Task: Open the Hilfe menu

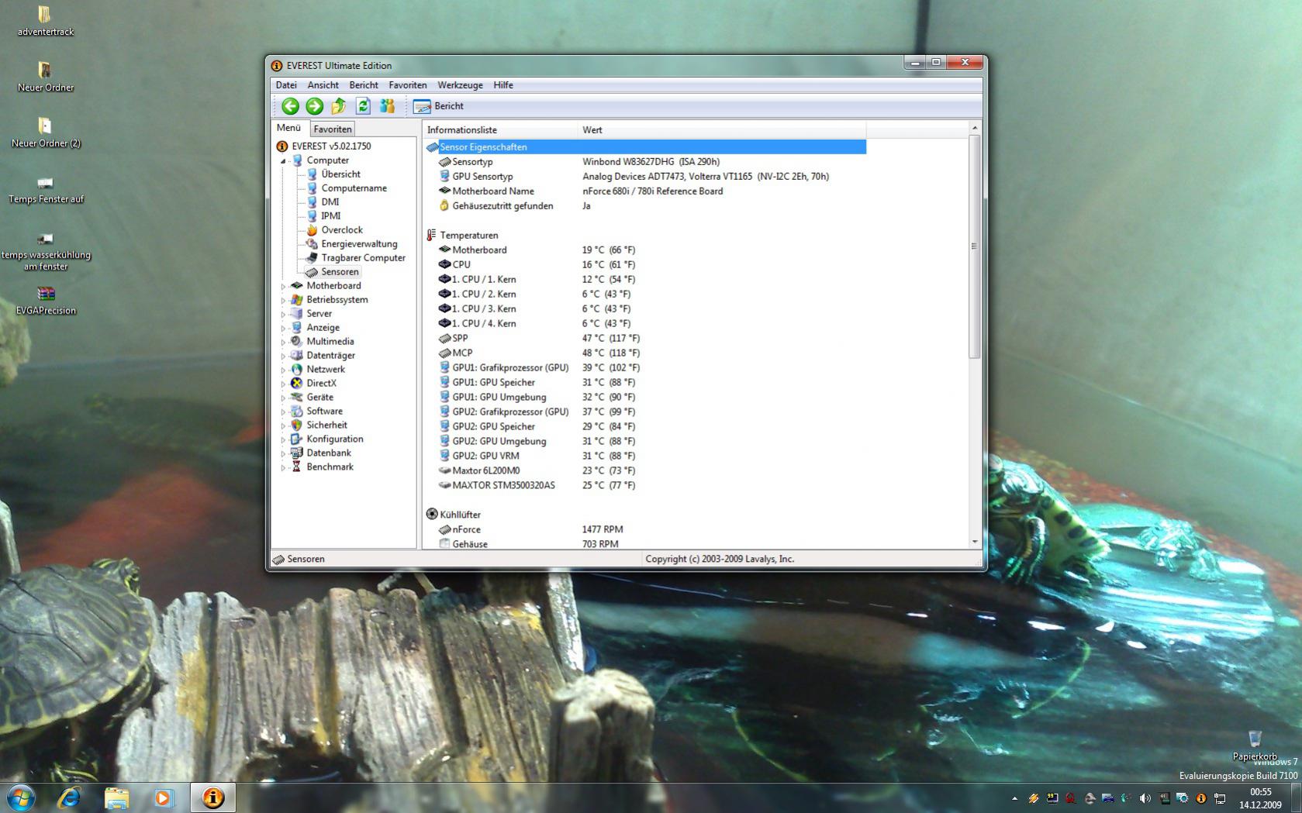Action: coord(503,85)
